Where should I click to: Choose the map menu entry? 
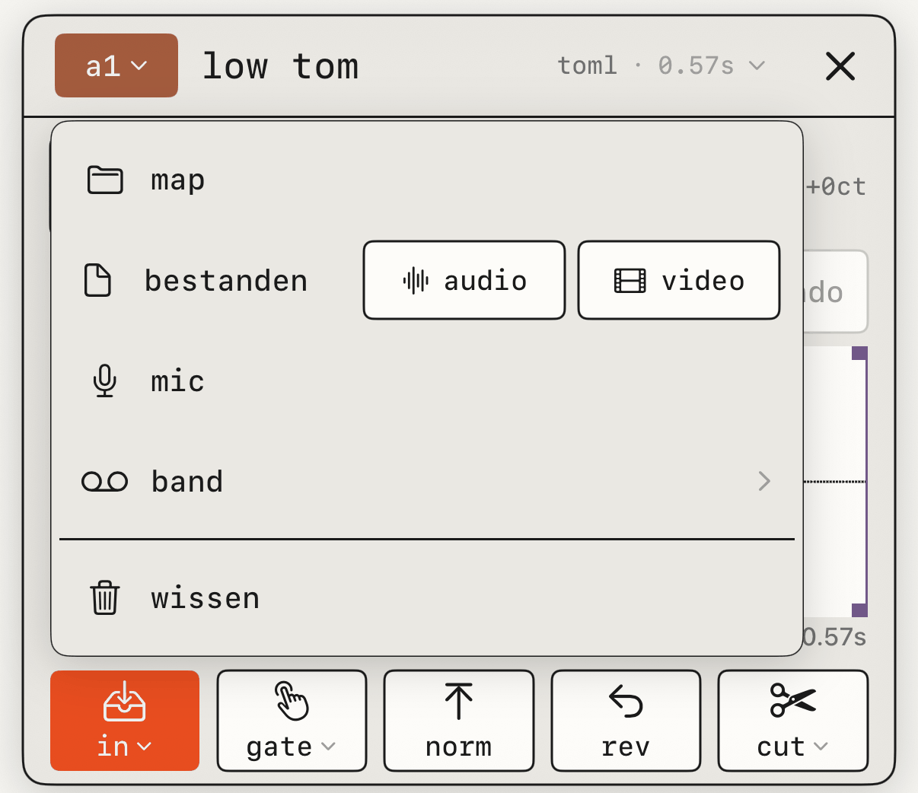tap(427, 180)
